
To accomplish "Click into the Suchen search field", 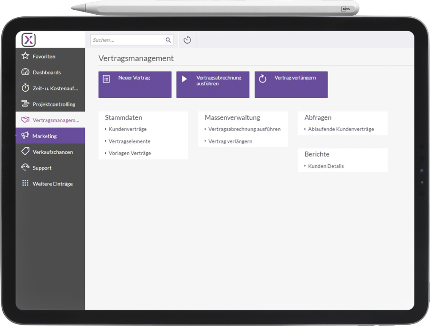I will click(127, 40).
